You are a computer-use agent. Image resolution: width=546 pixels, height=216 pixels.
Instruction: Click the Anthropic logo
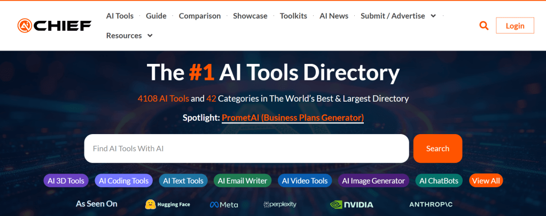pos(431,204)
